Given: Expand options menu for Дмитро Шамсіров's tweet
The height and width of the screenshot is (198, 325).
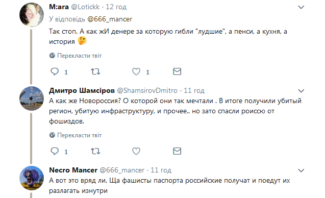Looking at the screenshot, I should [x=301, y=91].
